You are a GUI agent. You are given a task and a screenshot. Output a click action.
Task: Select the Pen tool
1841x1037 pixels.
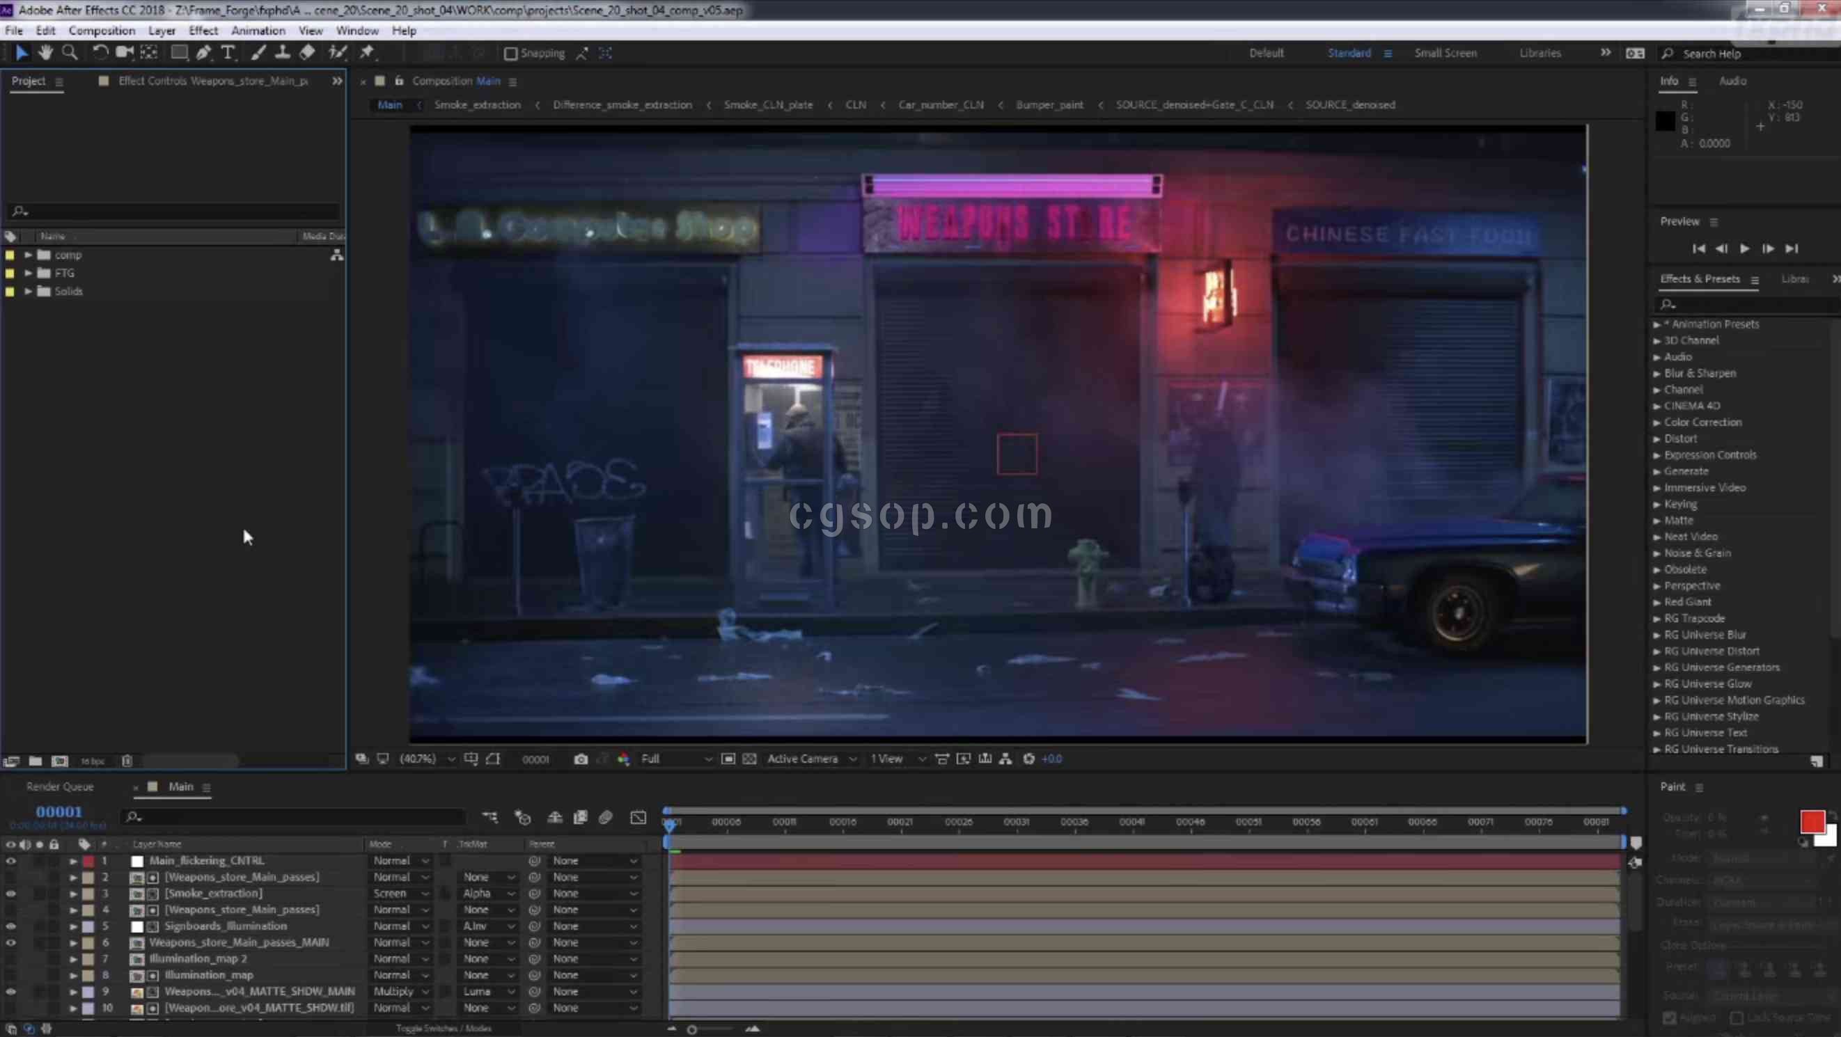pyautogui.click(x=203, y=52)
